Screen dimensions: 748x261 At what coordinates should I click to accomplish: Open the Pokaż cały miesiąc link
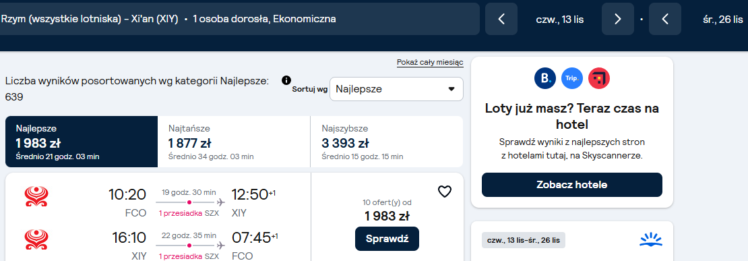(x=430, y=63)
